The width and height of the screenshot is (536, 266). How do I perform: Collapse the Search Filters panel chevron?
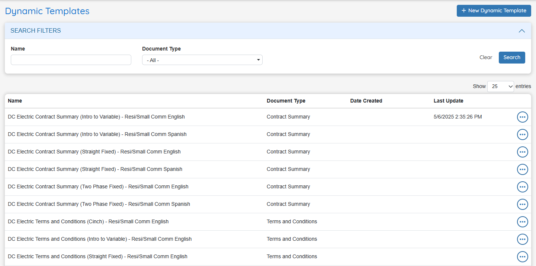[522, 31]
